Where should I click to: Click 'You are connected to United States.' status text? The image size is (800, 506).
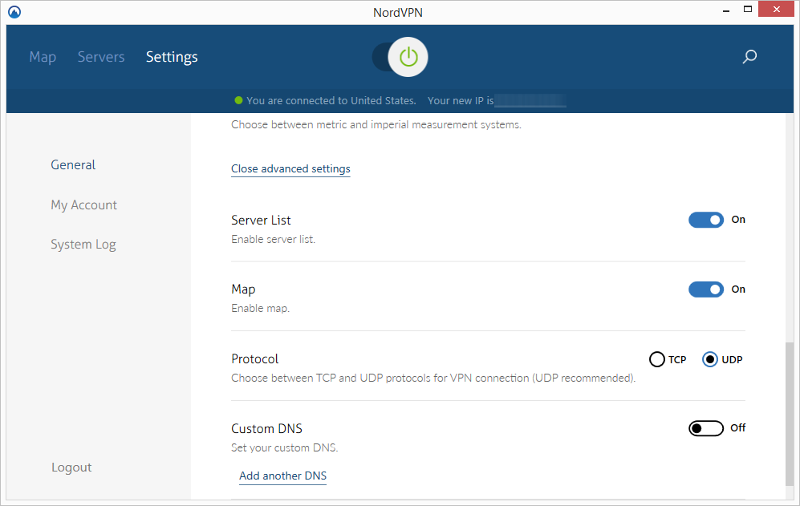point(331,101)
